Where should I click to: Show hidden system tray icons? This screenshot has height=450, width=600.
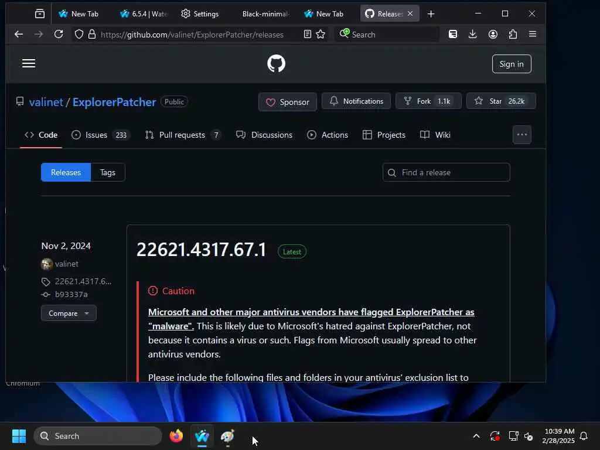point(476,436)
